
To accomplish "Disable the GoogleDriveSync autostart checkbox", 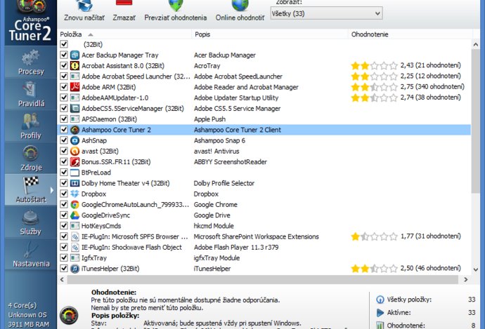I will click(65, 215).
